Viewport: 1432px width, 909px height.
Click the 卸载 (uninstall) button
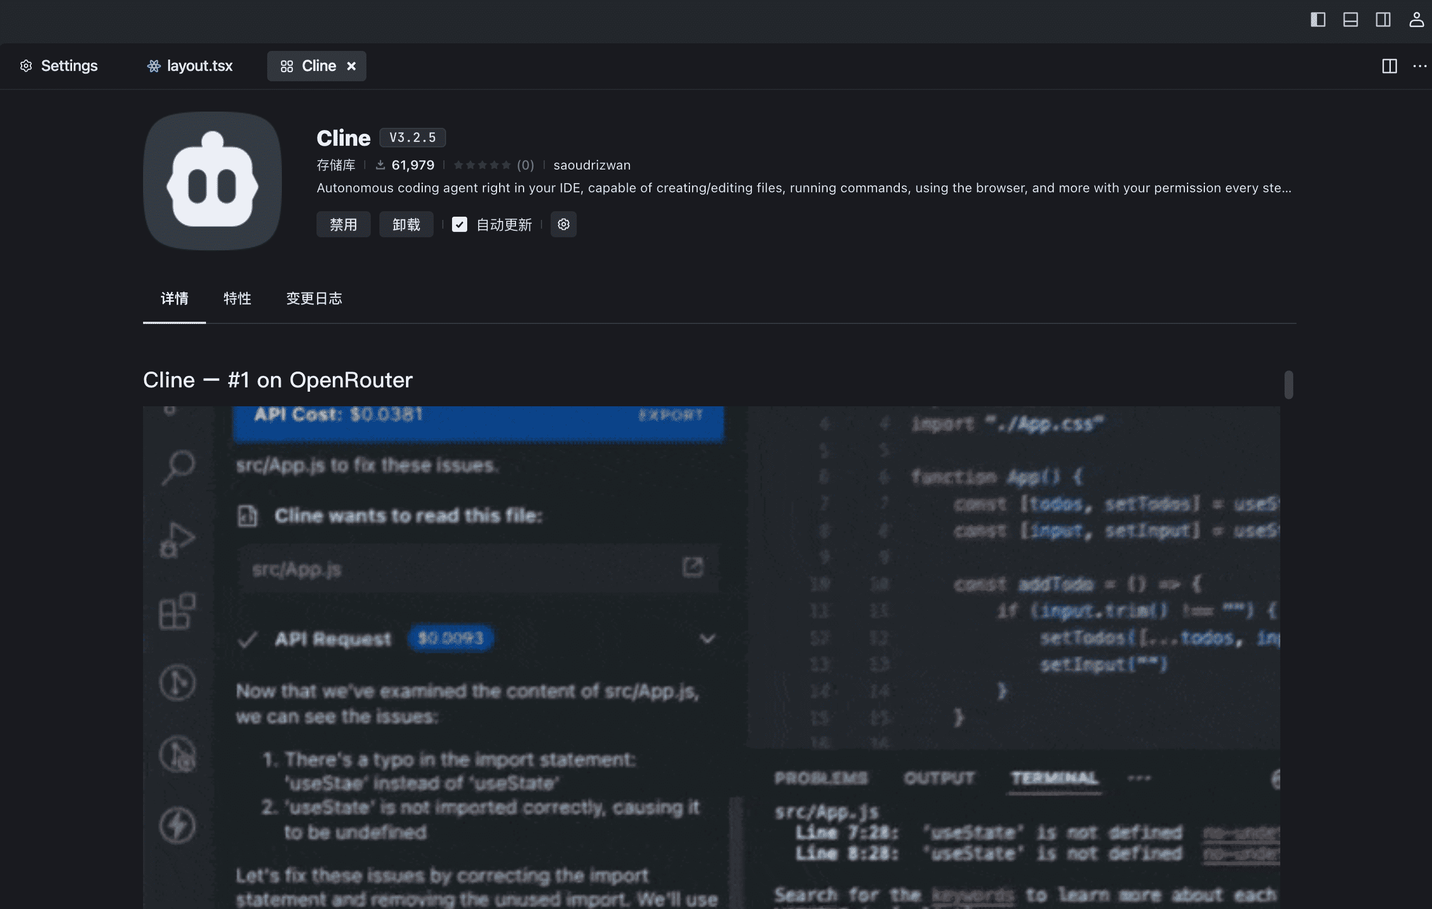pyautogui.click(x=406, y=224)
